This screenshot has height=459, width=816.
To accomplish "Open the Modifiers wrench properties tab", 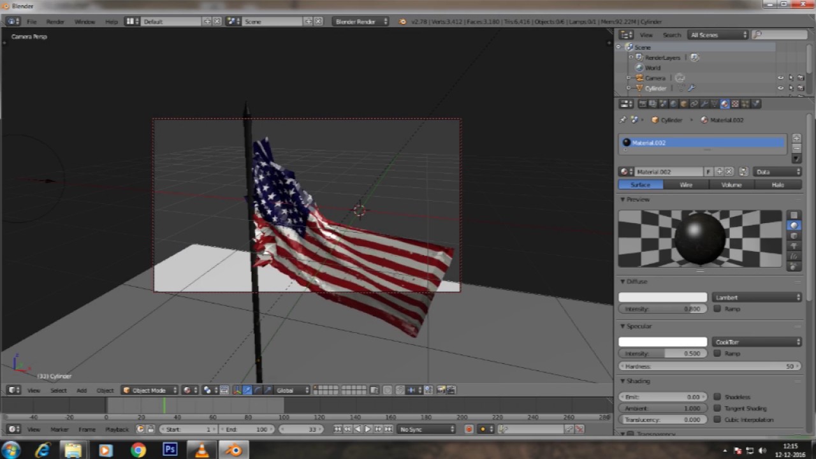I will point(704,103).
